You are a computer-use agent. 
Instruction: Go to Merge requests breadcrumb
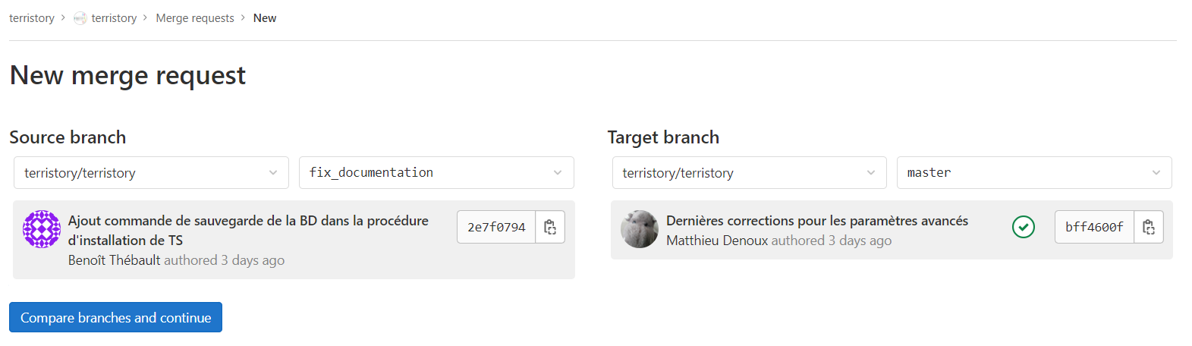[195, 18]
